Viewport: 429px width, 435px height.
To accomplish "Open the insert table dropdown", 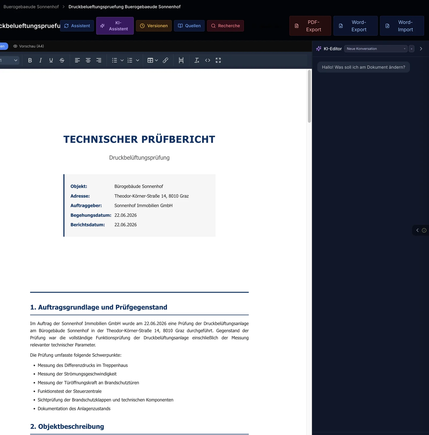I will point(153,60).
